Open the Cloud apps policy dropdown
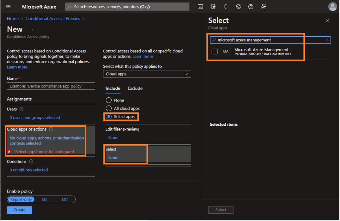This screenshot has width=340, height=221. pos(147,74)
